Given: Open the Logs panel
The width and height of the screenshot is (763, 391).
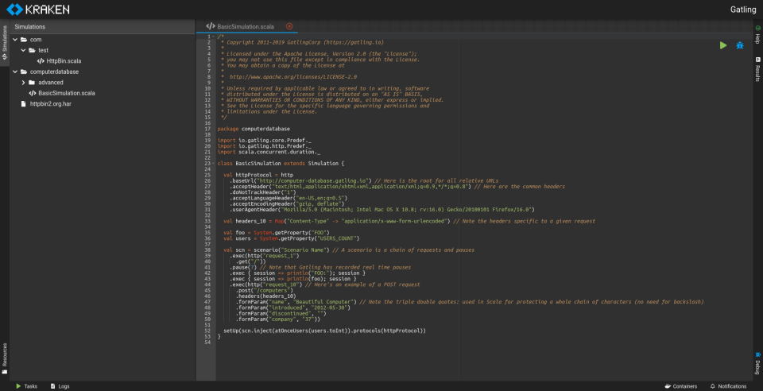Looking at the screenshot, I should pyautogui.click(x=60, y=386).
